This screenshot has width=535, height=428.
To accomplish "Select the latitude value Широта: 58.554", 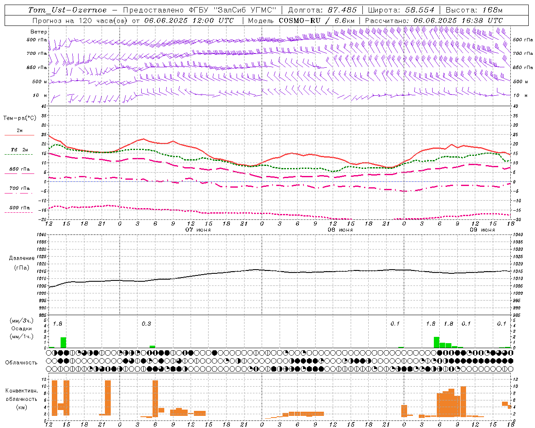I will [x=401, y=10].
